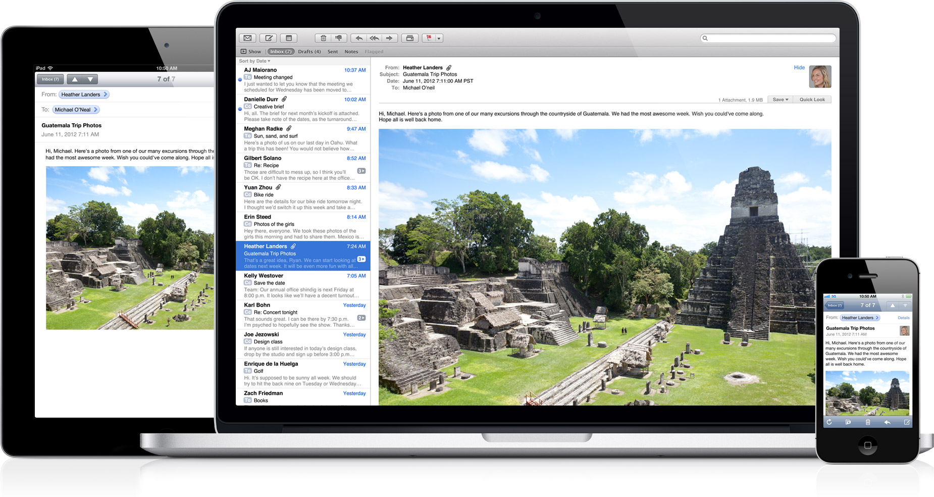The height and width of the screenshot is (497, 934).
Task: Click the Quick Look button
Action: tap(812, 100)
